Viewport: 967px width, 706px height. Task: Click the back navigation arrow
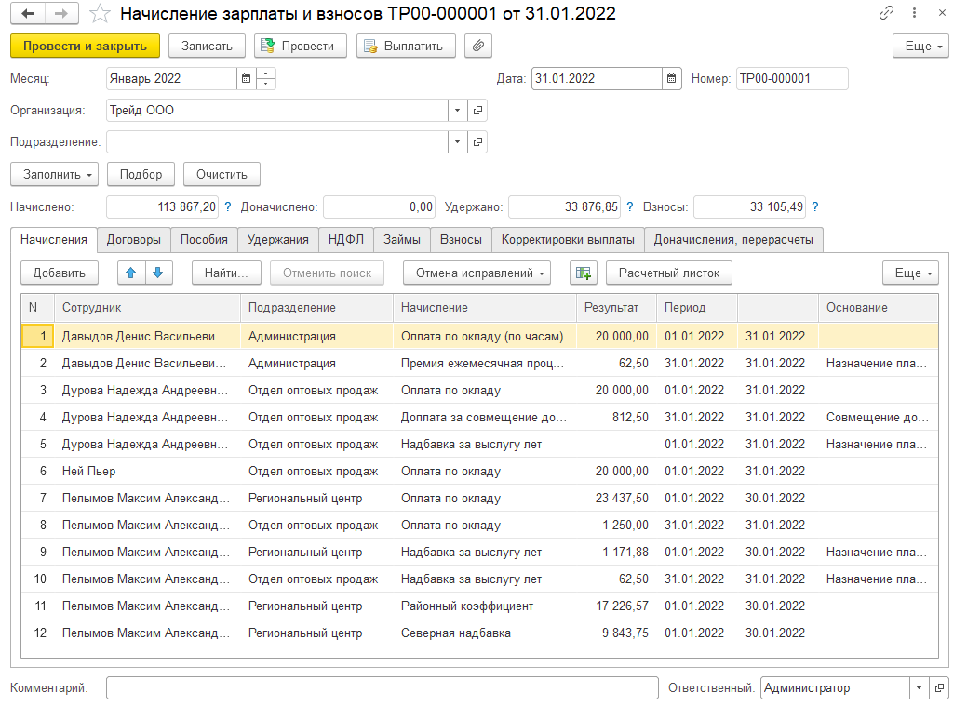click(28, 14)
